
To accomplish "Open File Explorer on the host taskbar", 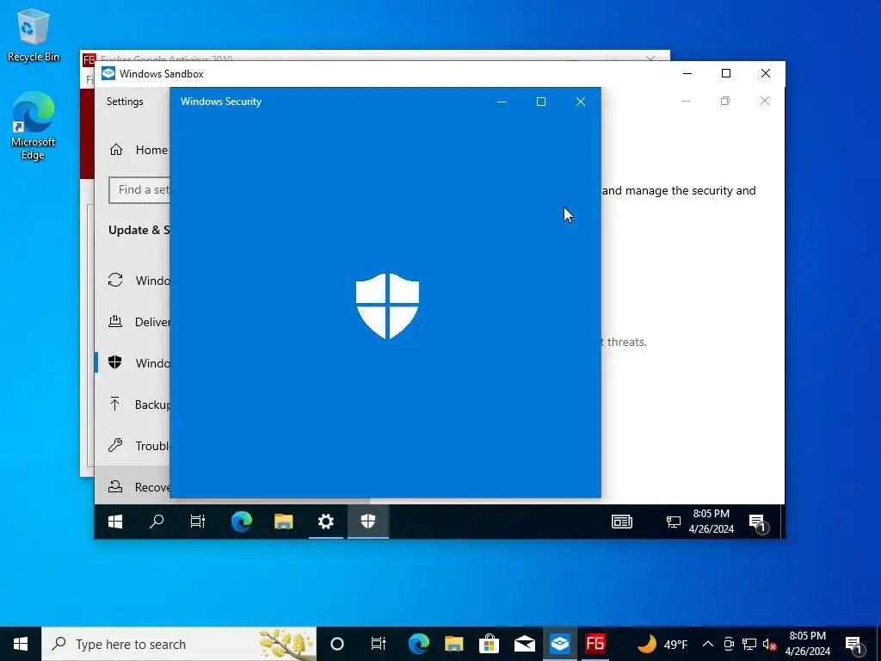I will click(454, 644).
